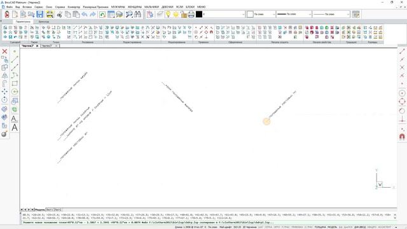Go to first layout tab arrow
This screenshot has width=407, height=229.
22,209
